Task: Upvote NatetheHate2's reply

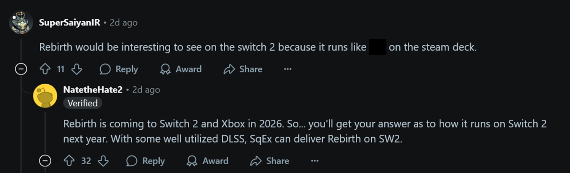Action: [69, 161]
